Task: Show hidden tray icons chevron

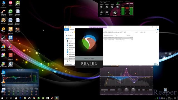Action: (155, 98)
